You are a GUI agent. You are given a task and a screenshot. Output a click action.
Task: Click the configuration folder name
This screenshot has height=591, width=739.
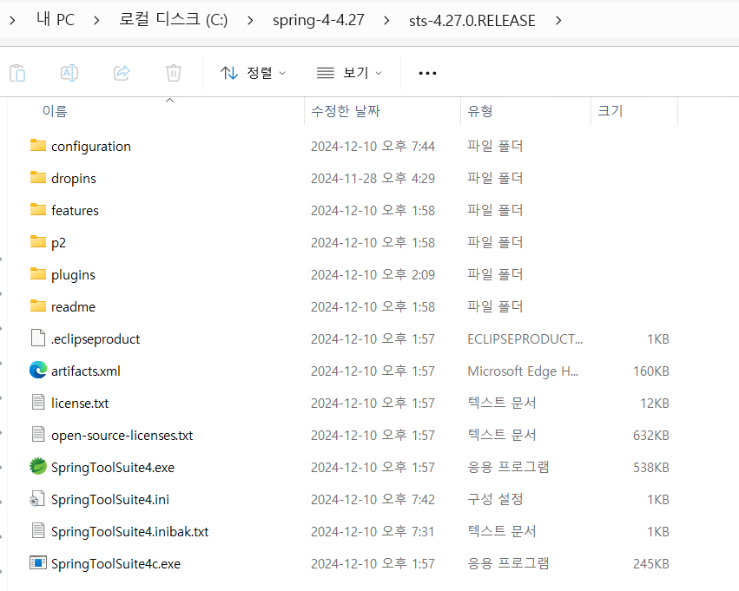click(91, 147)
